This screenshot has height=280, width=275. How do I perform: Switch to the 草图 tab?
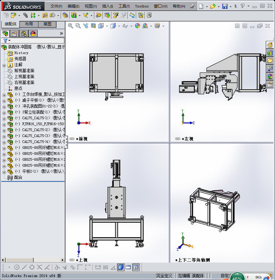(x=47, y=24)
